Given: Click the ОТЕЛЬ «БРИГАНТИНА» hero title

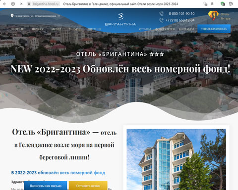Looking at the screenshot, I should tap(112, 54).
